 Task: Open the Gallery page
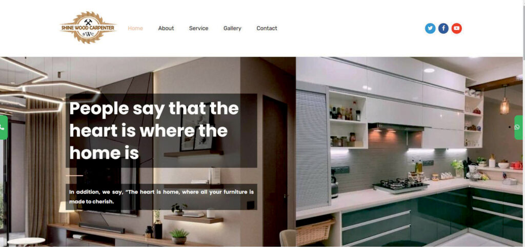(x=232, y=29)
